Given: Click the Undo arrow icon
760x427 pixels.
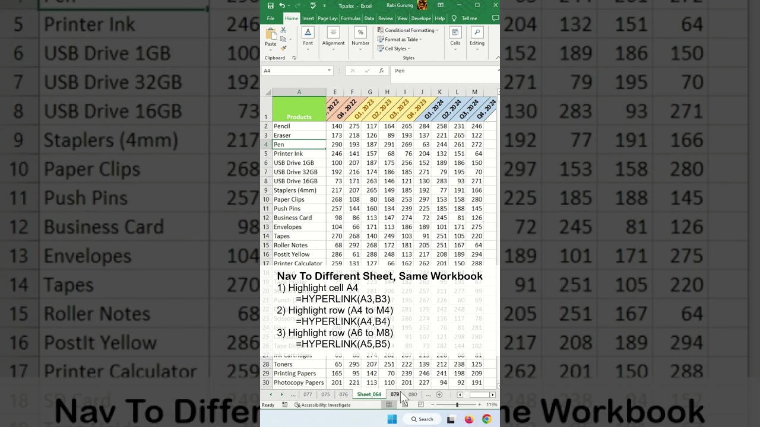Looking at the screenshot, I should click(282, 5).
